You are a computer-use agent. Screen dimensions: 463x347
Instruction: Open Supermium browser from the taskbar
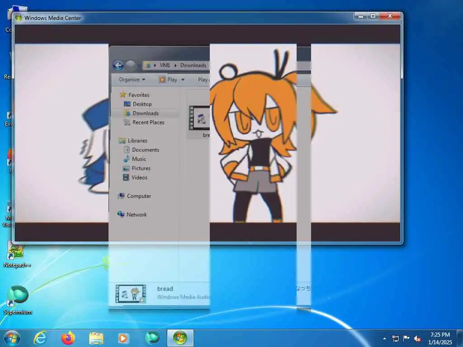pos(152,338)
